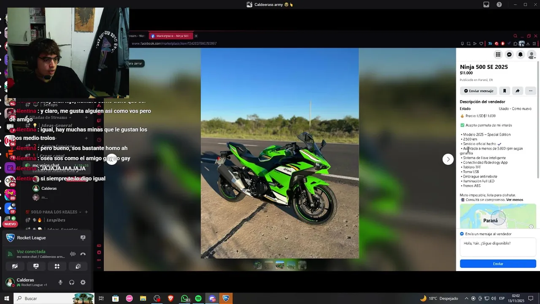Click Discord share your screen button
Image resolution: width=540 pixels, height=304 pixels.
(36, 266)
